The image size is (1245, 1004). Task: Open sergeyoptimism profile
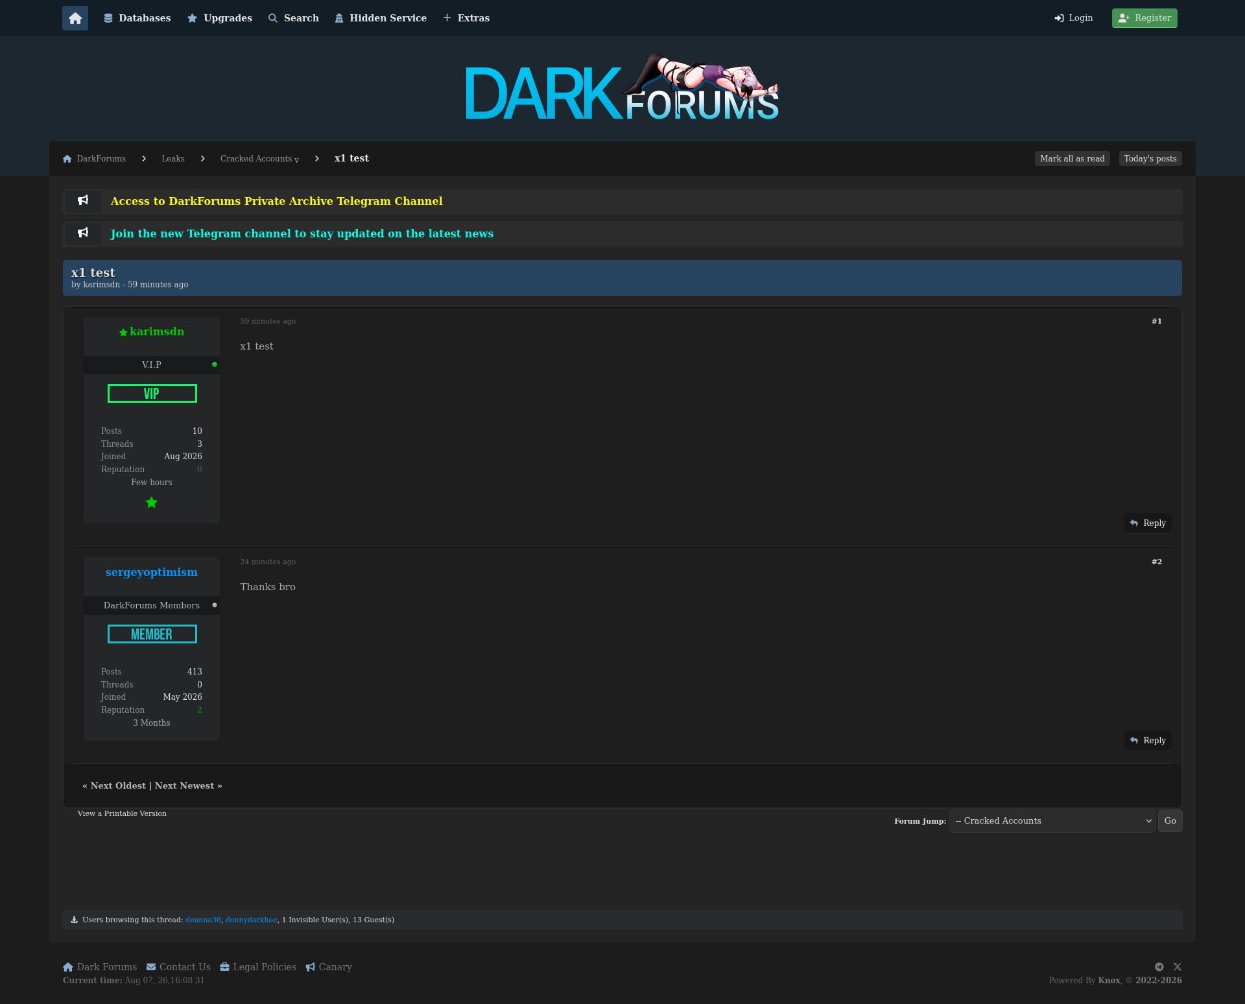point(152,572)
